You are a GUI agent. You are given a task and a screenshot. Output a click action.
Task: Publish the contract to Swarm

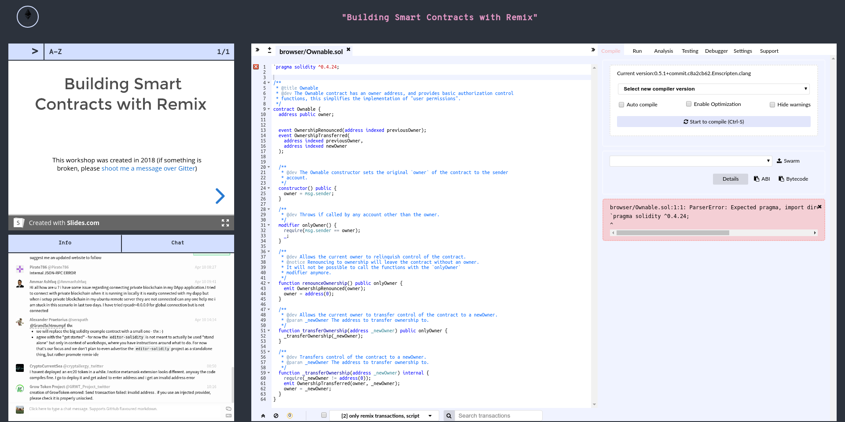(788, 161)
